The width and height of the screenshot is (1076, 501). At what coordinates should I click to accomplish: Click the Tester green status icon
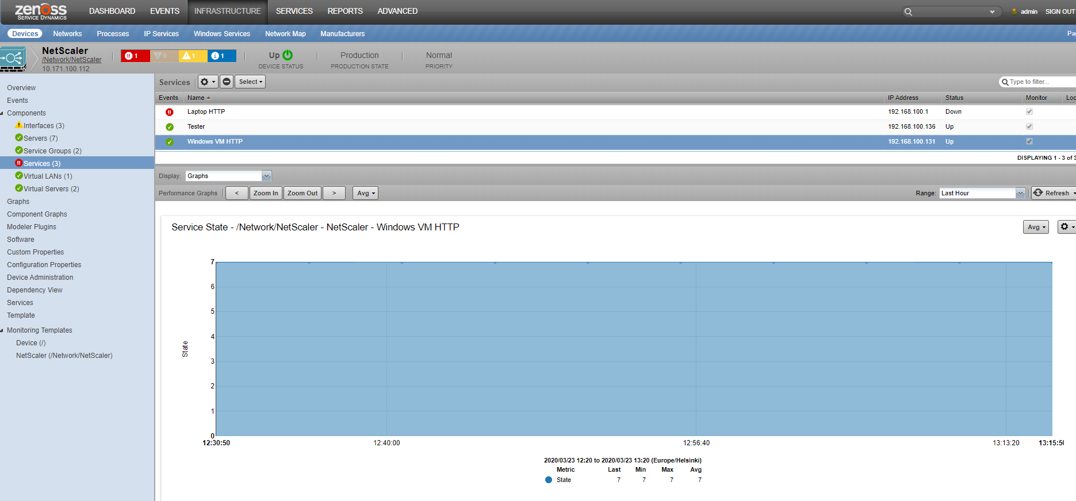[x=170, y=127]
